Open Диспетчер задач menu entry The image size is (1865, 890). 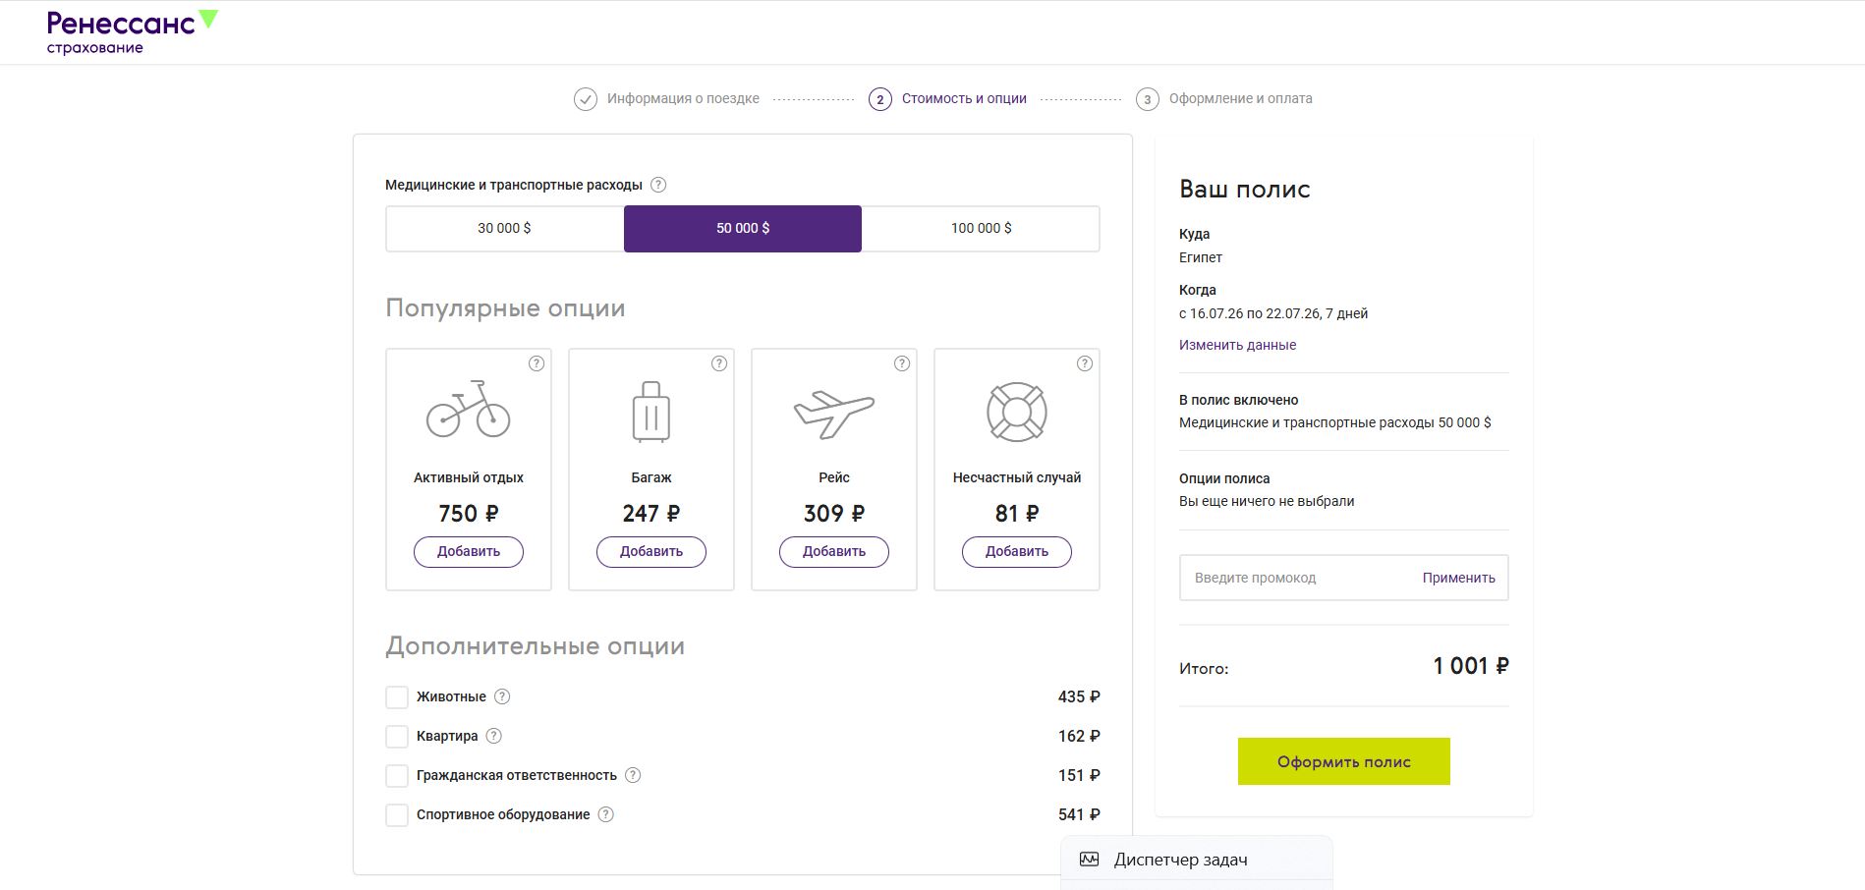click(1197, 860)
